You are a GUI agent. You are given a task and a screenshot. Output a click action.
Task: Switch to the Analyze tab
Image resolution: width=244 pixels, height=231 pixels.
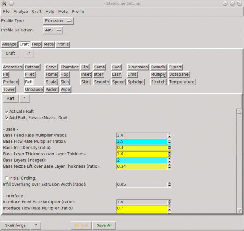pos(9,44)
